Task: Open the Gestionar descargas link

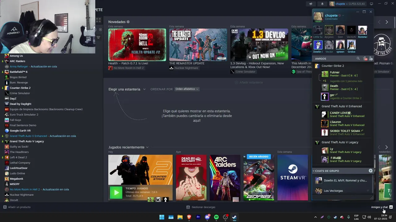Action: 201,207
